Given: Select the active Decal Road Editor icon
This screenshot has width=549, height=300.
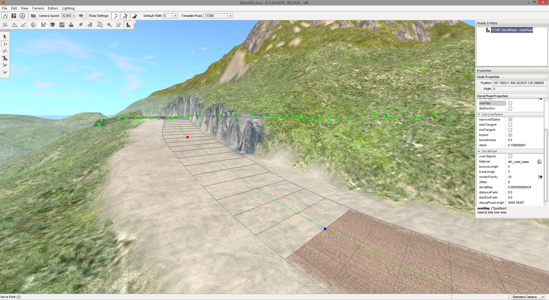Looking at the screenshot, I should pyautogui.click(x=128, y=25).
